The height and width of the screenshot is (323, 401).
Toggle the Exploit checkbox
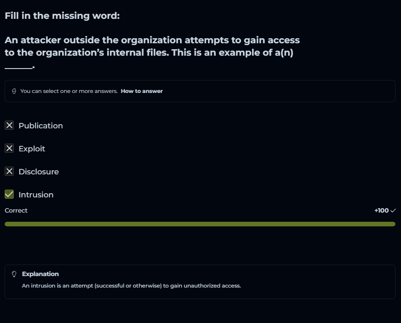click(9, 149)
